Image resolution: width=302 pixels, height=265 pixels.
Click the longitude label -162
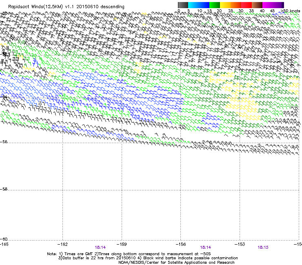pos(62,244)
